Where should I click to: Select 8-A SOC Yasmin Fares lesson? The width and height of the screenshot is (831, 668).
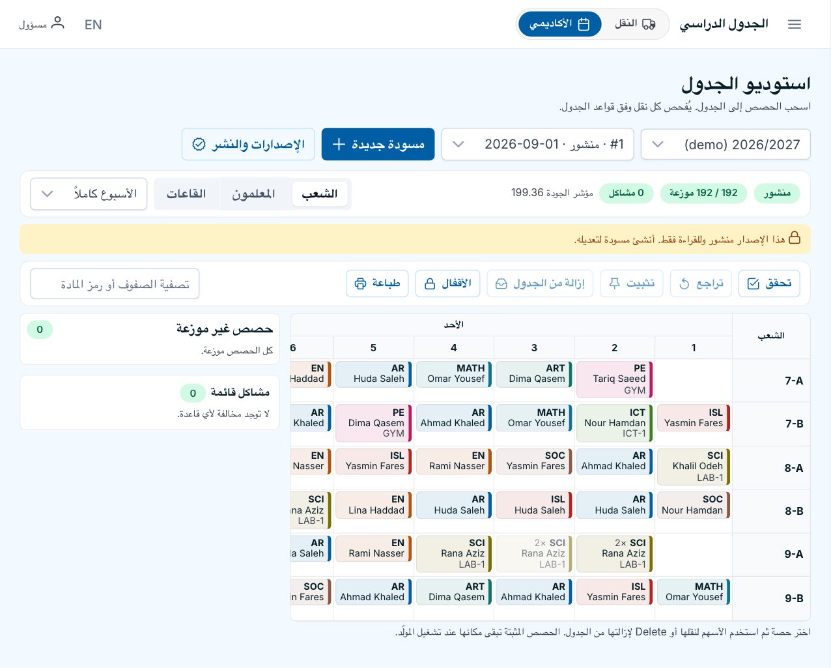tap(534, 461)
